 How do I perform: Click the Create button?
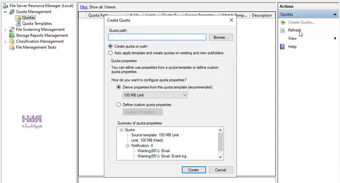[194, 170]
